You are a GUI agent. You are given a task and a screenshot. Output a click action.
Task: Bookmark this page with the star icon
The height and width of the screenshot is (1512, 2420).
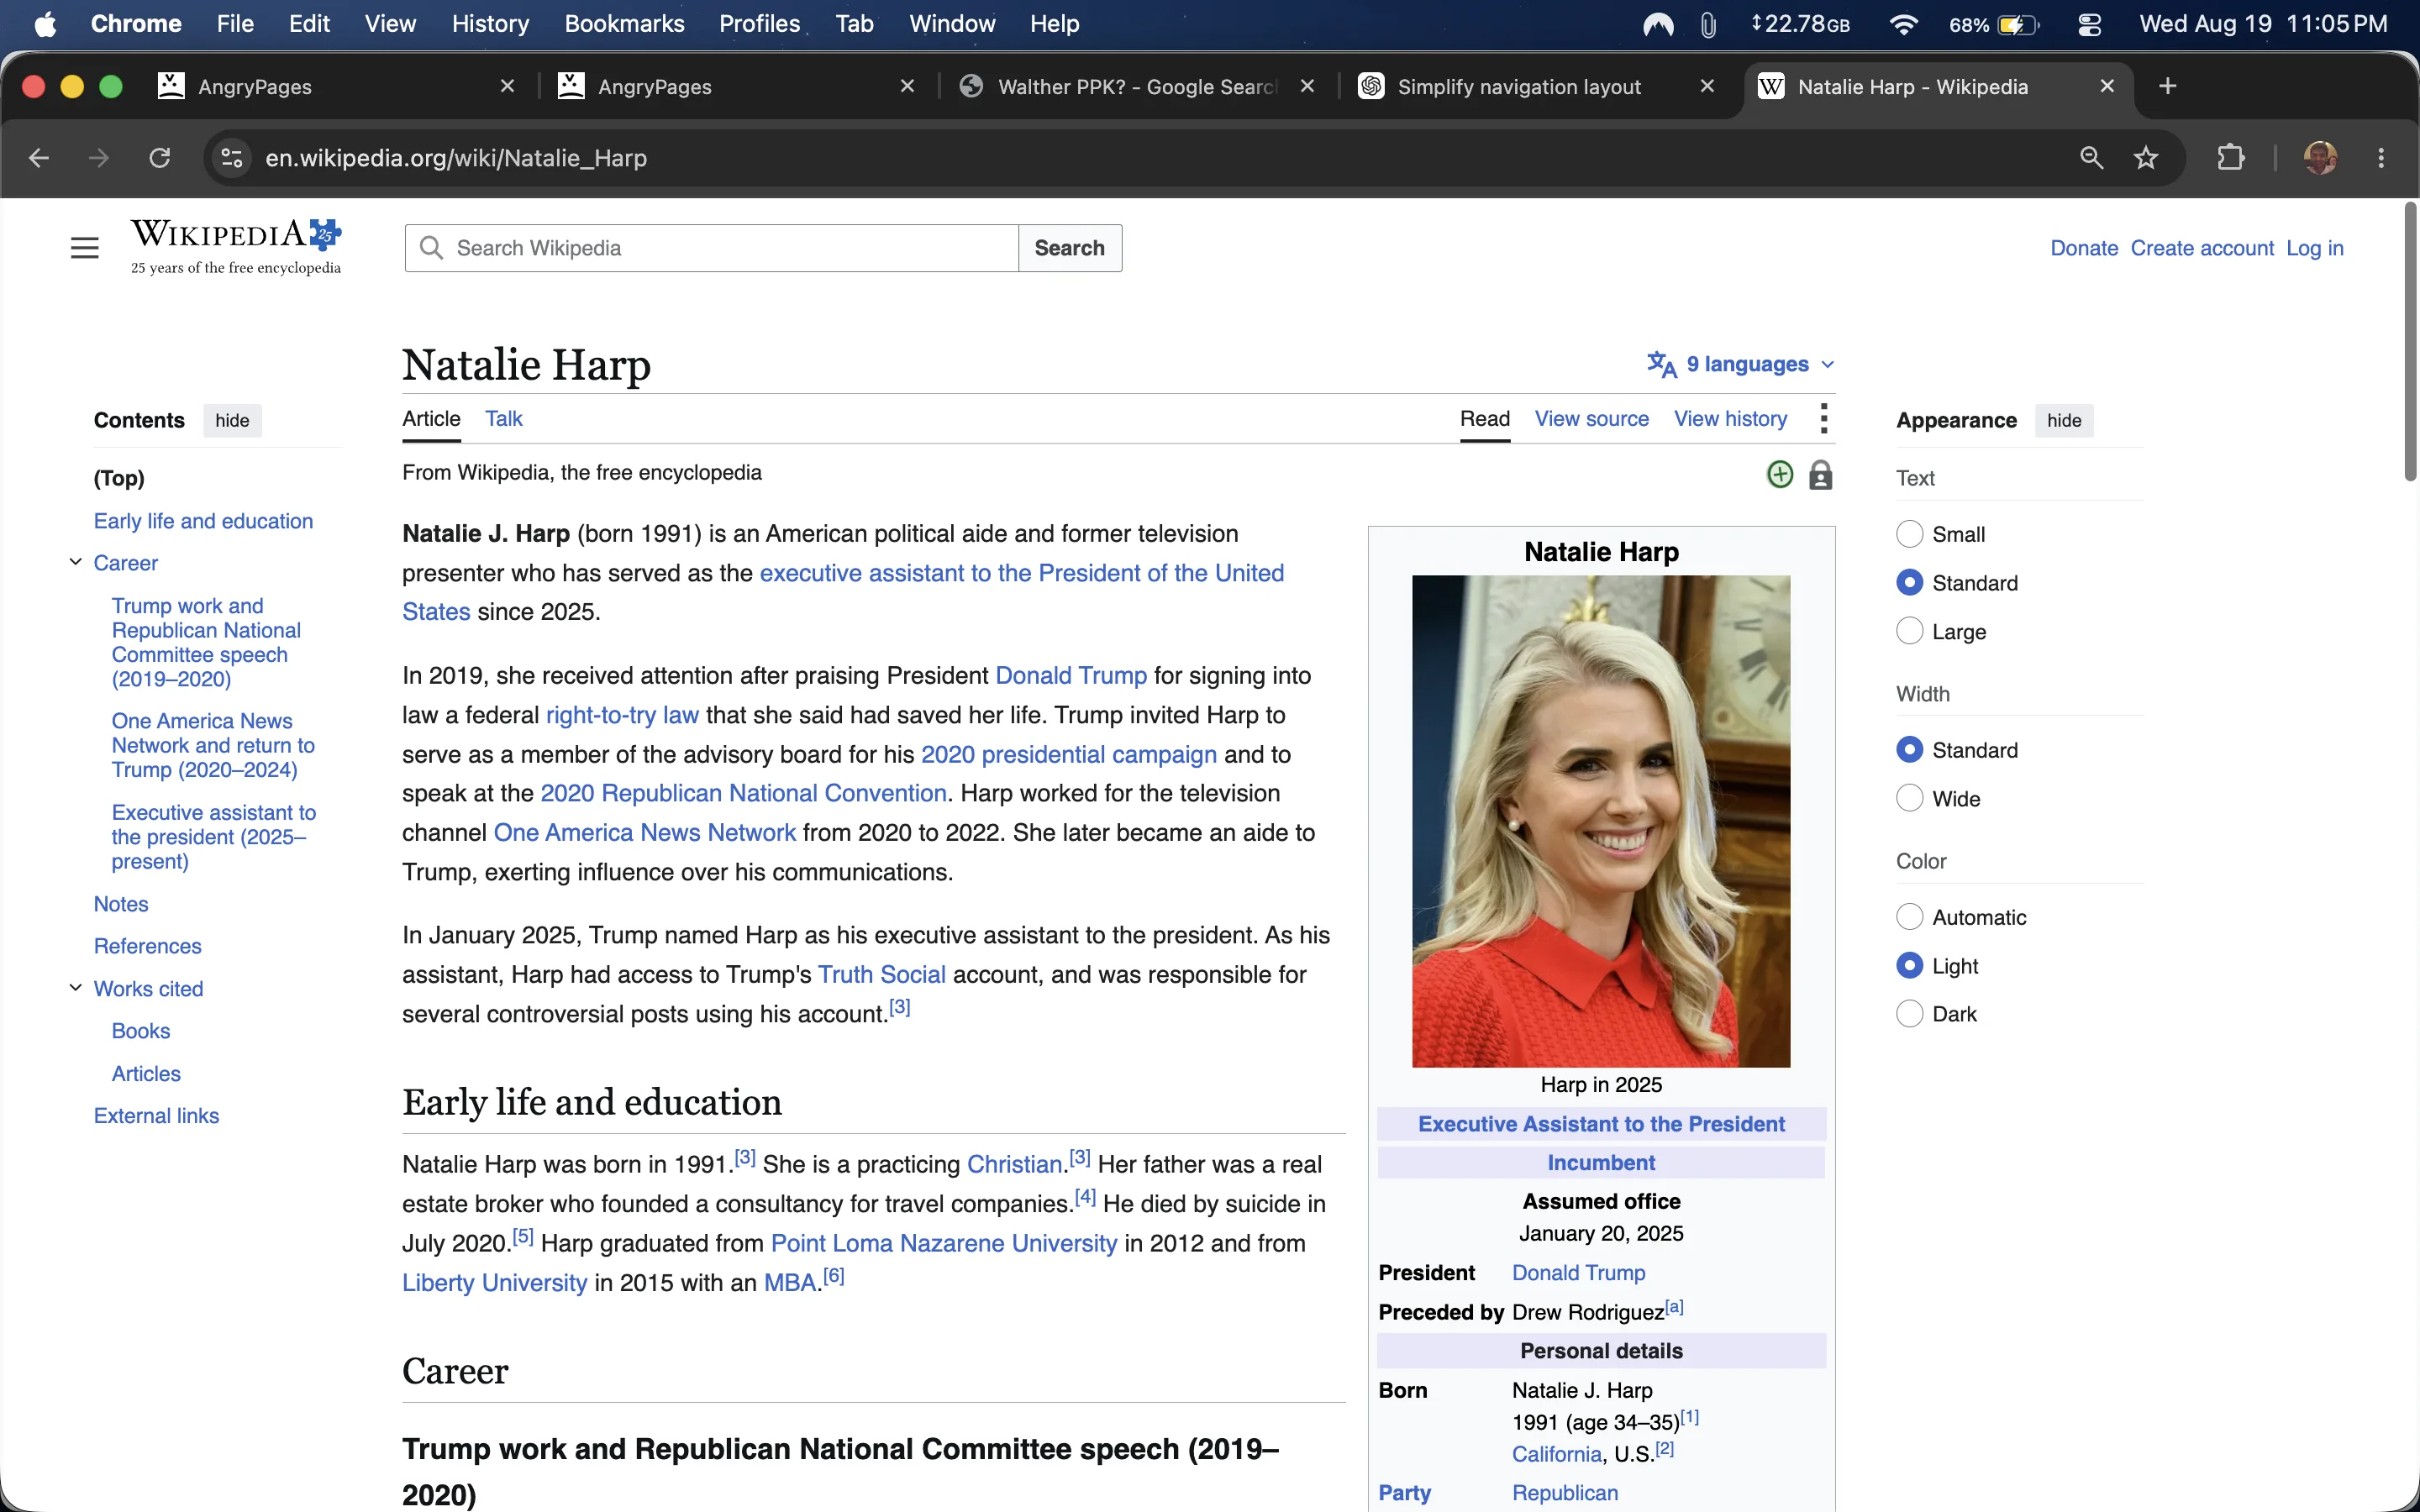pos(2146,158)
